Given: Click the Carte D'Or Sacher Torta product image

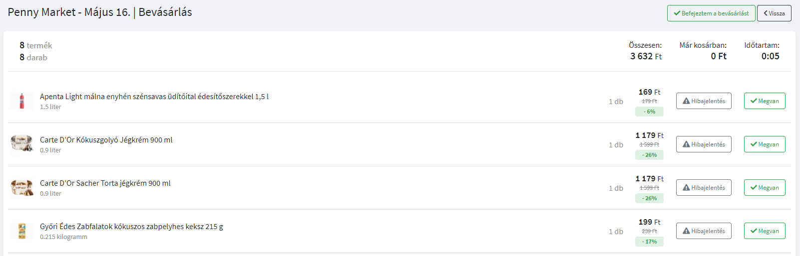Looking at the screenshot, I should [22, 188].
